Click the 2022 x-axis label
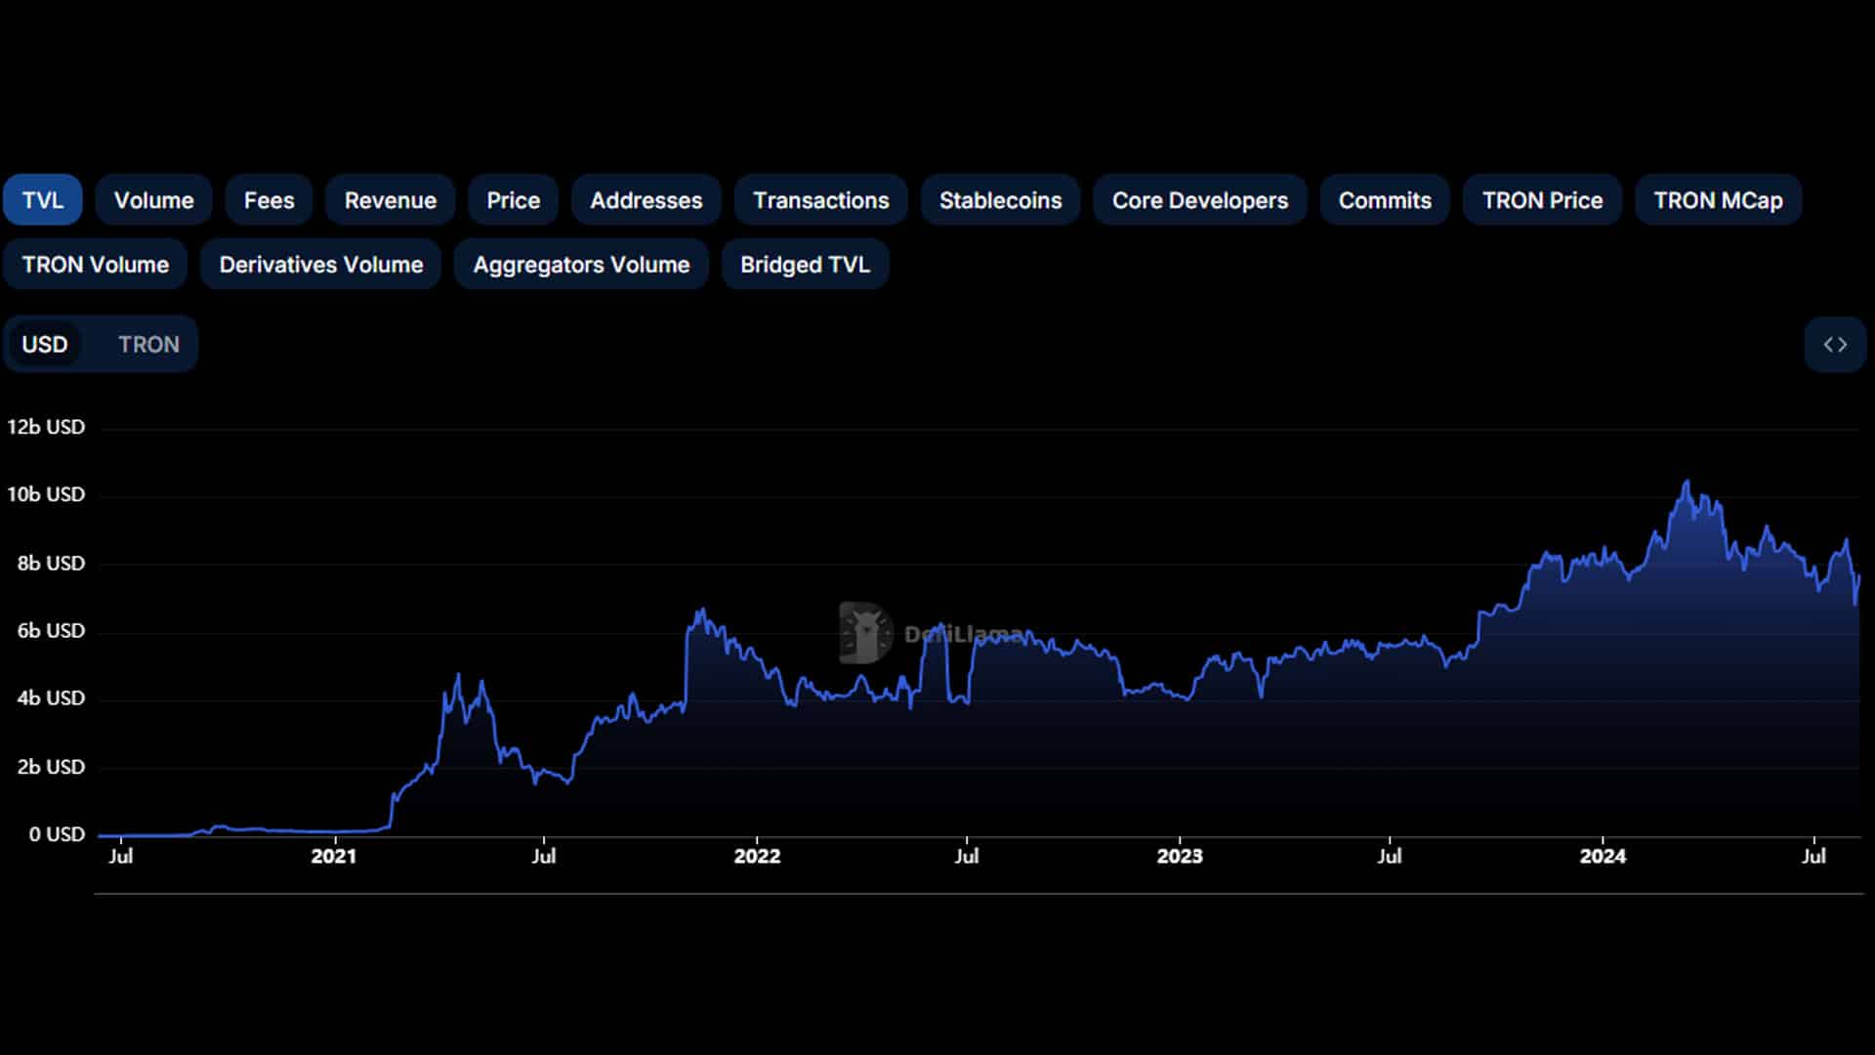The width and height of the screenshot is (1875, 1055). (758, 857)
